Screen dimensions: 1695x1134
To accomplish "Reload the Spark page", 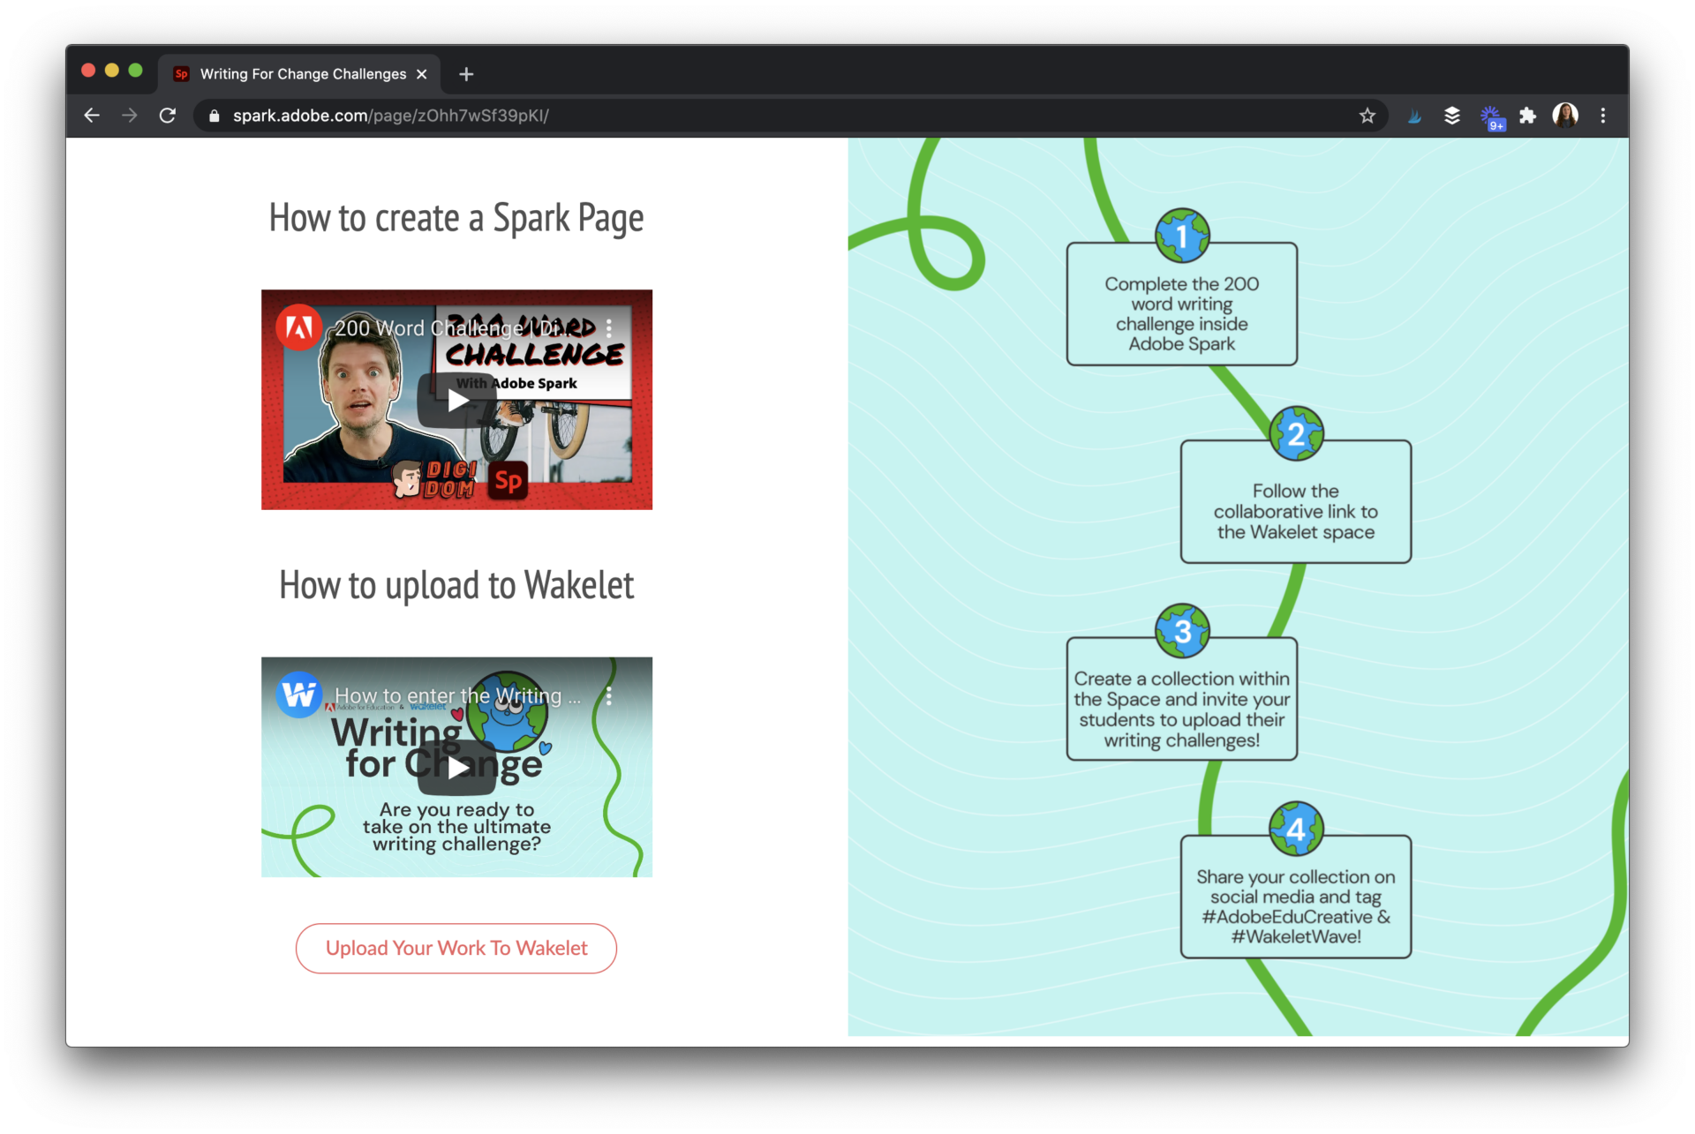I will 168,116.
